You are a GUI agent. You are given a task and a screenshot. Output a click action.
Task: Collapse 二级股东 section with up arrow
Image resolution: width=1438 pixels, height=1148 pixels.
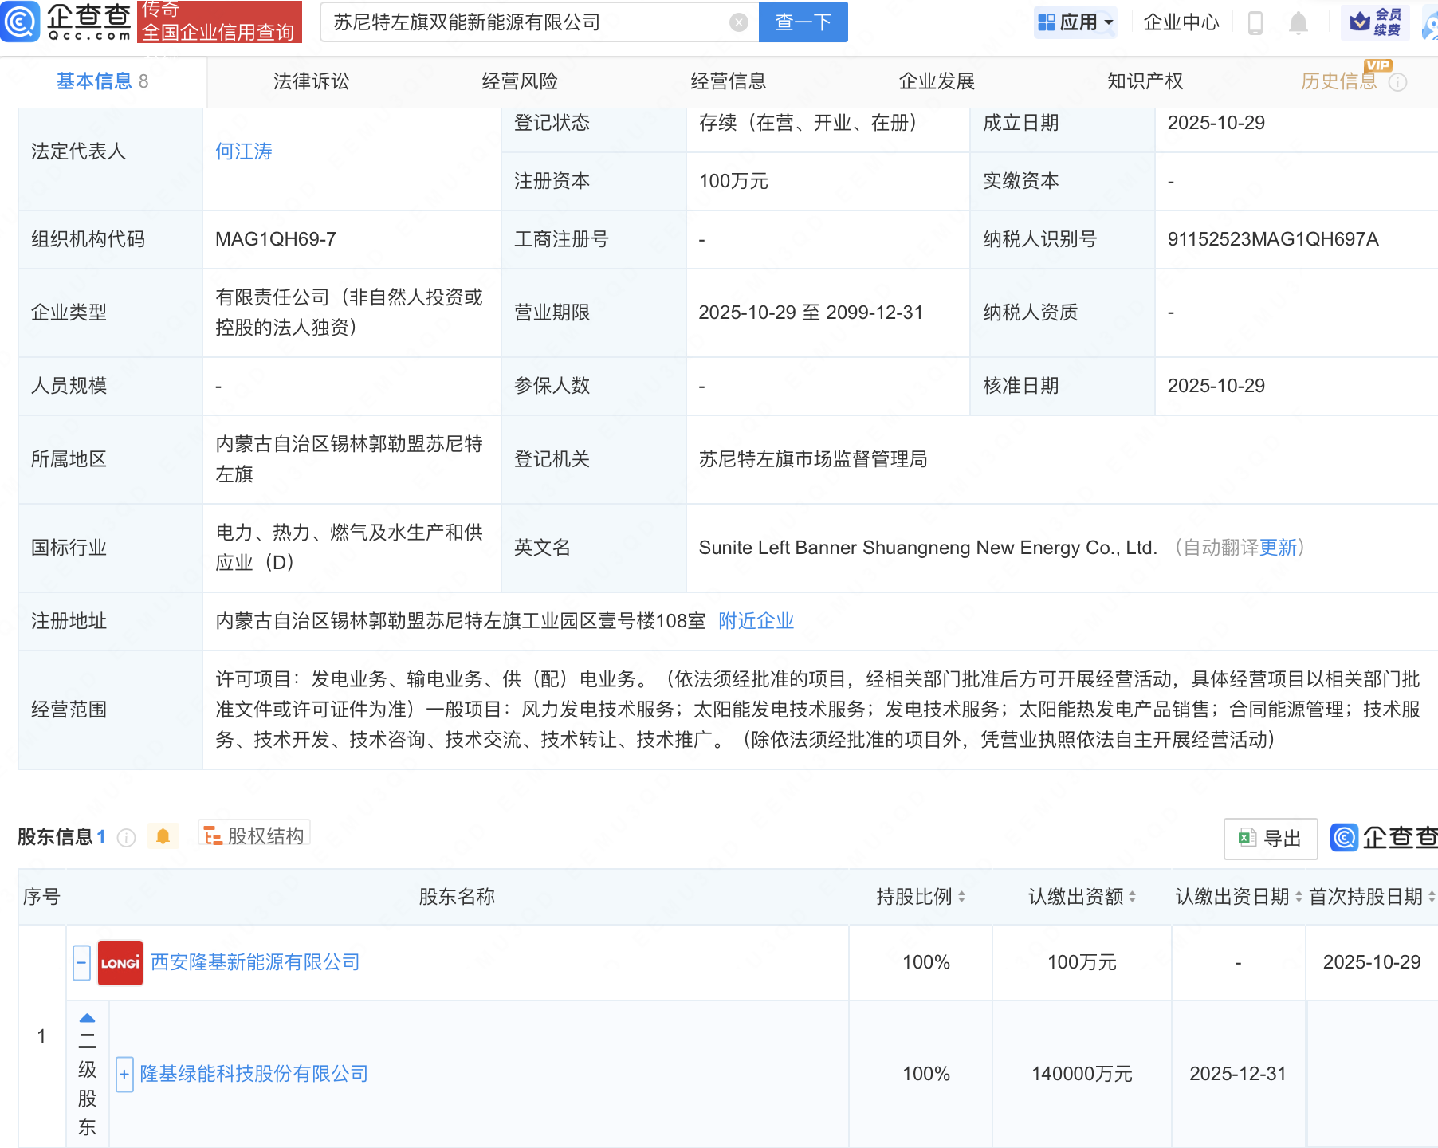pos(88,1018)
